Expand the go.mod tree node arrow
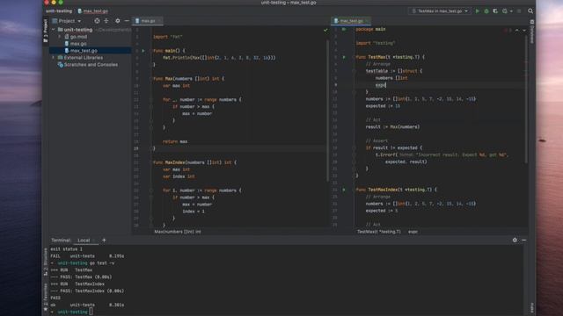Screen dimensions: 563x316 pyautogui.click(x=60, y=37)
